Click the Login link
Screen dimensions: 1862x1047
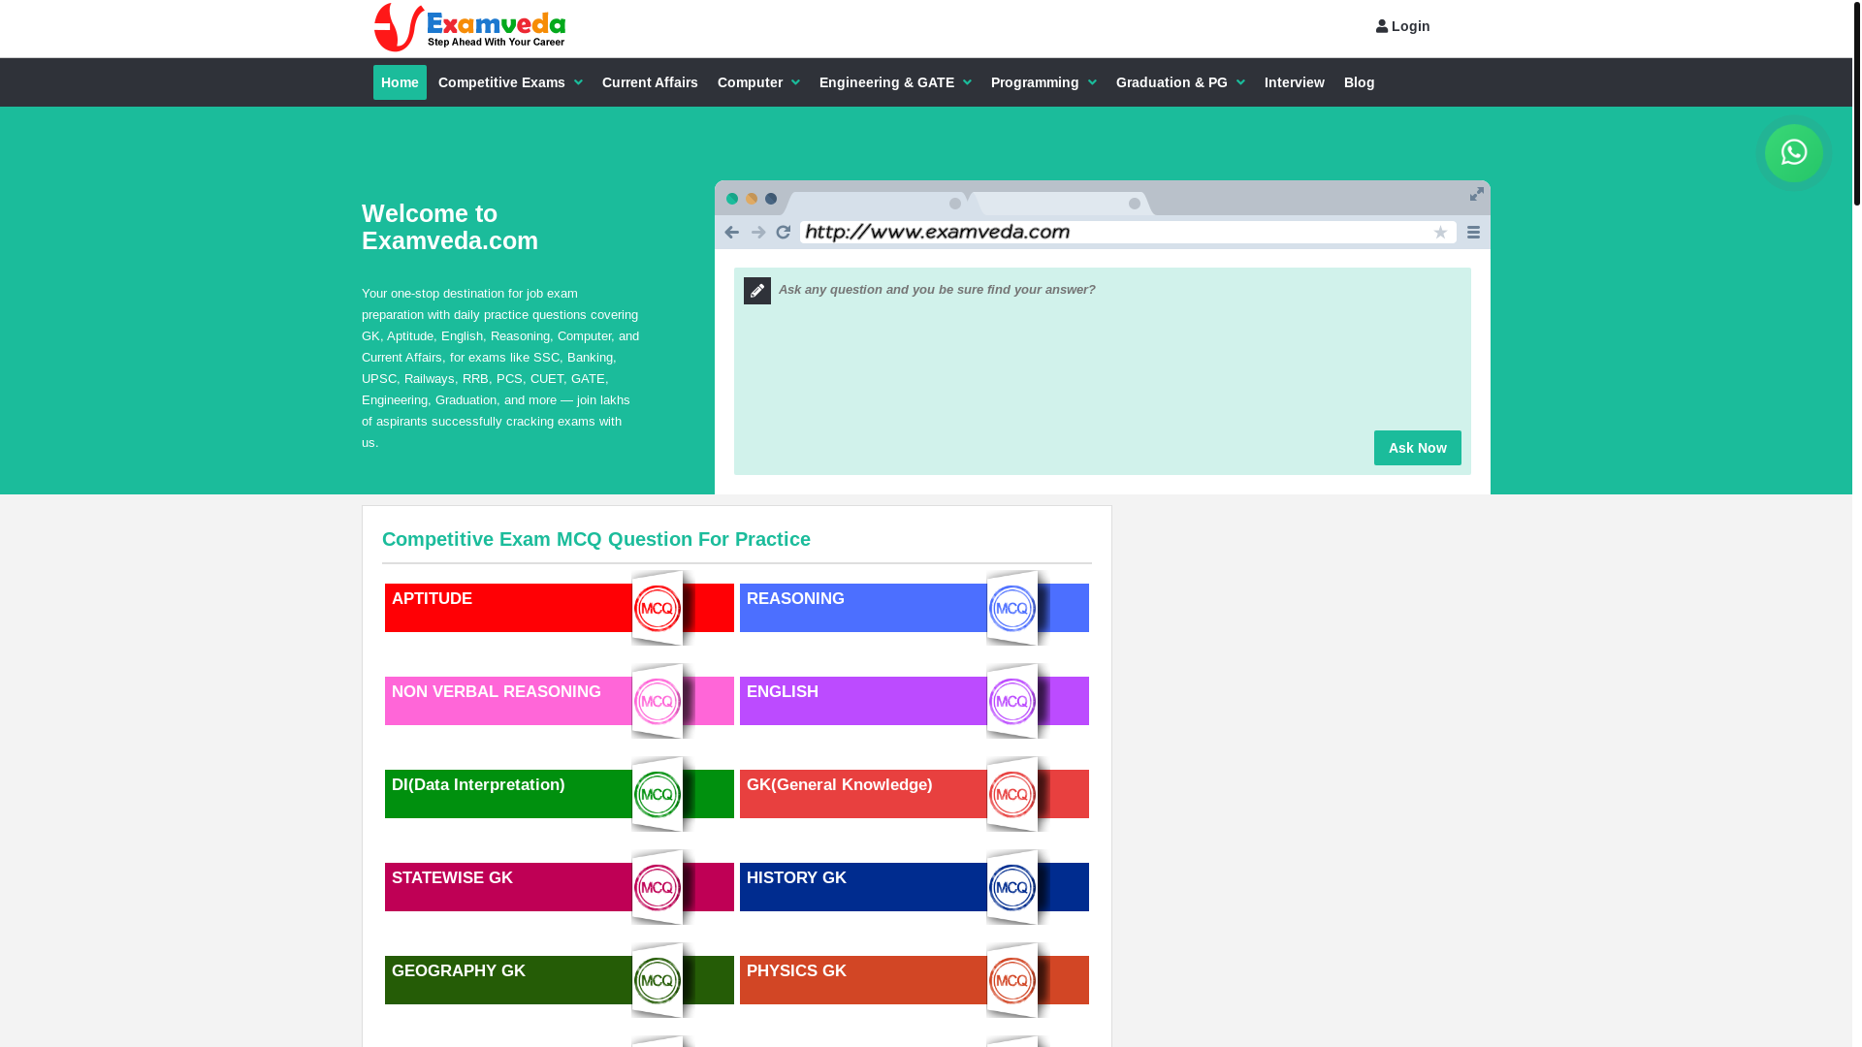tap(1402, 27)
